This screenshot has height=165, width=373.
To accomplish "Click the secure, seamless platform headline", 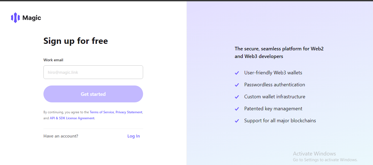I will pyautogui.click(x=279, y=53).
